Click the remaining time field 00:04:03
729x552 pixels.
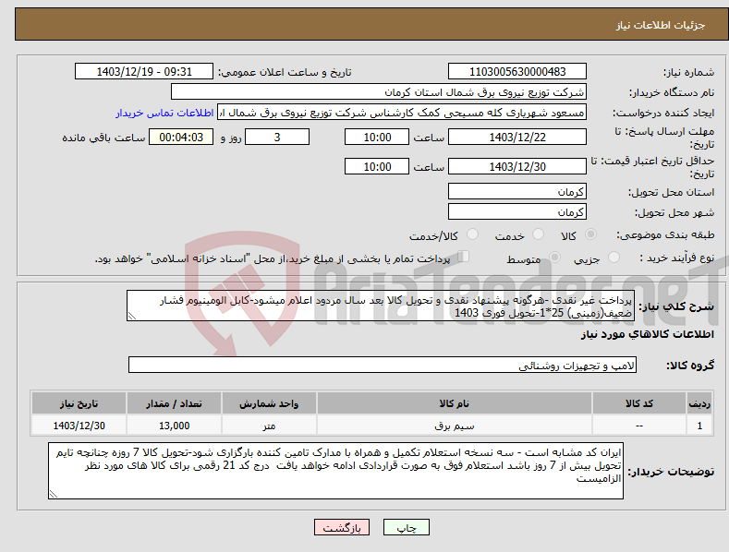click(x=181, y=137)
